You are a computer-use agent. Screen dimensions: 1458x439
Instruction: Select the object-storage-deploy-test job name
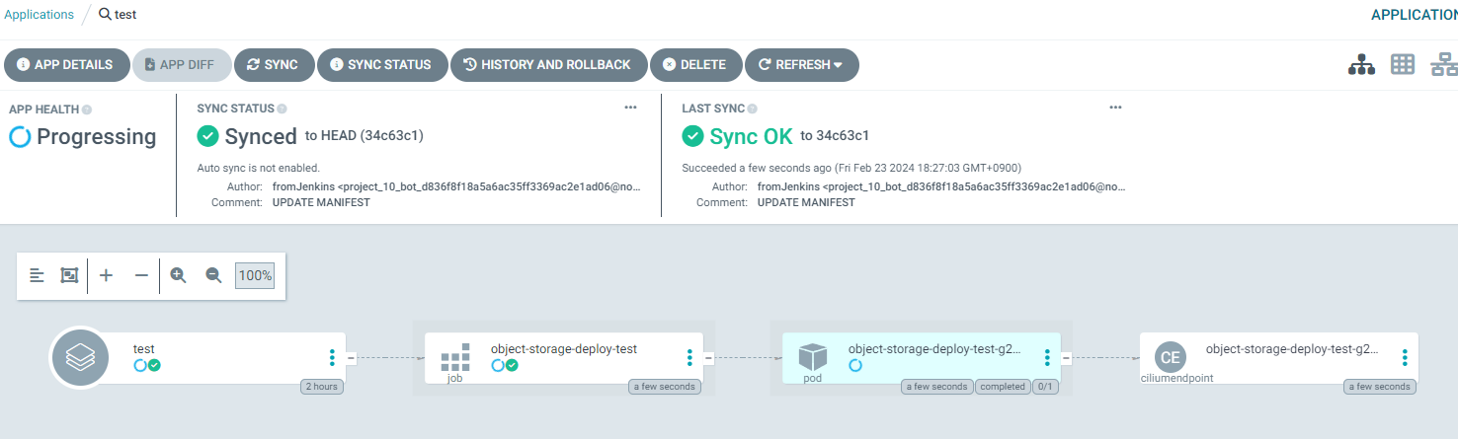click(564, 349)
